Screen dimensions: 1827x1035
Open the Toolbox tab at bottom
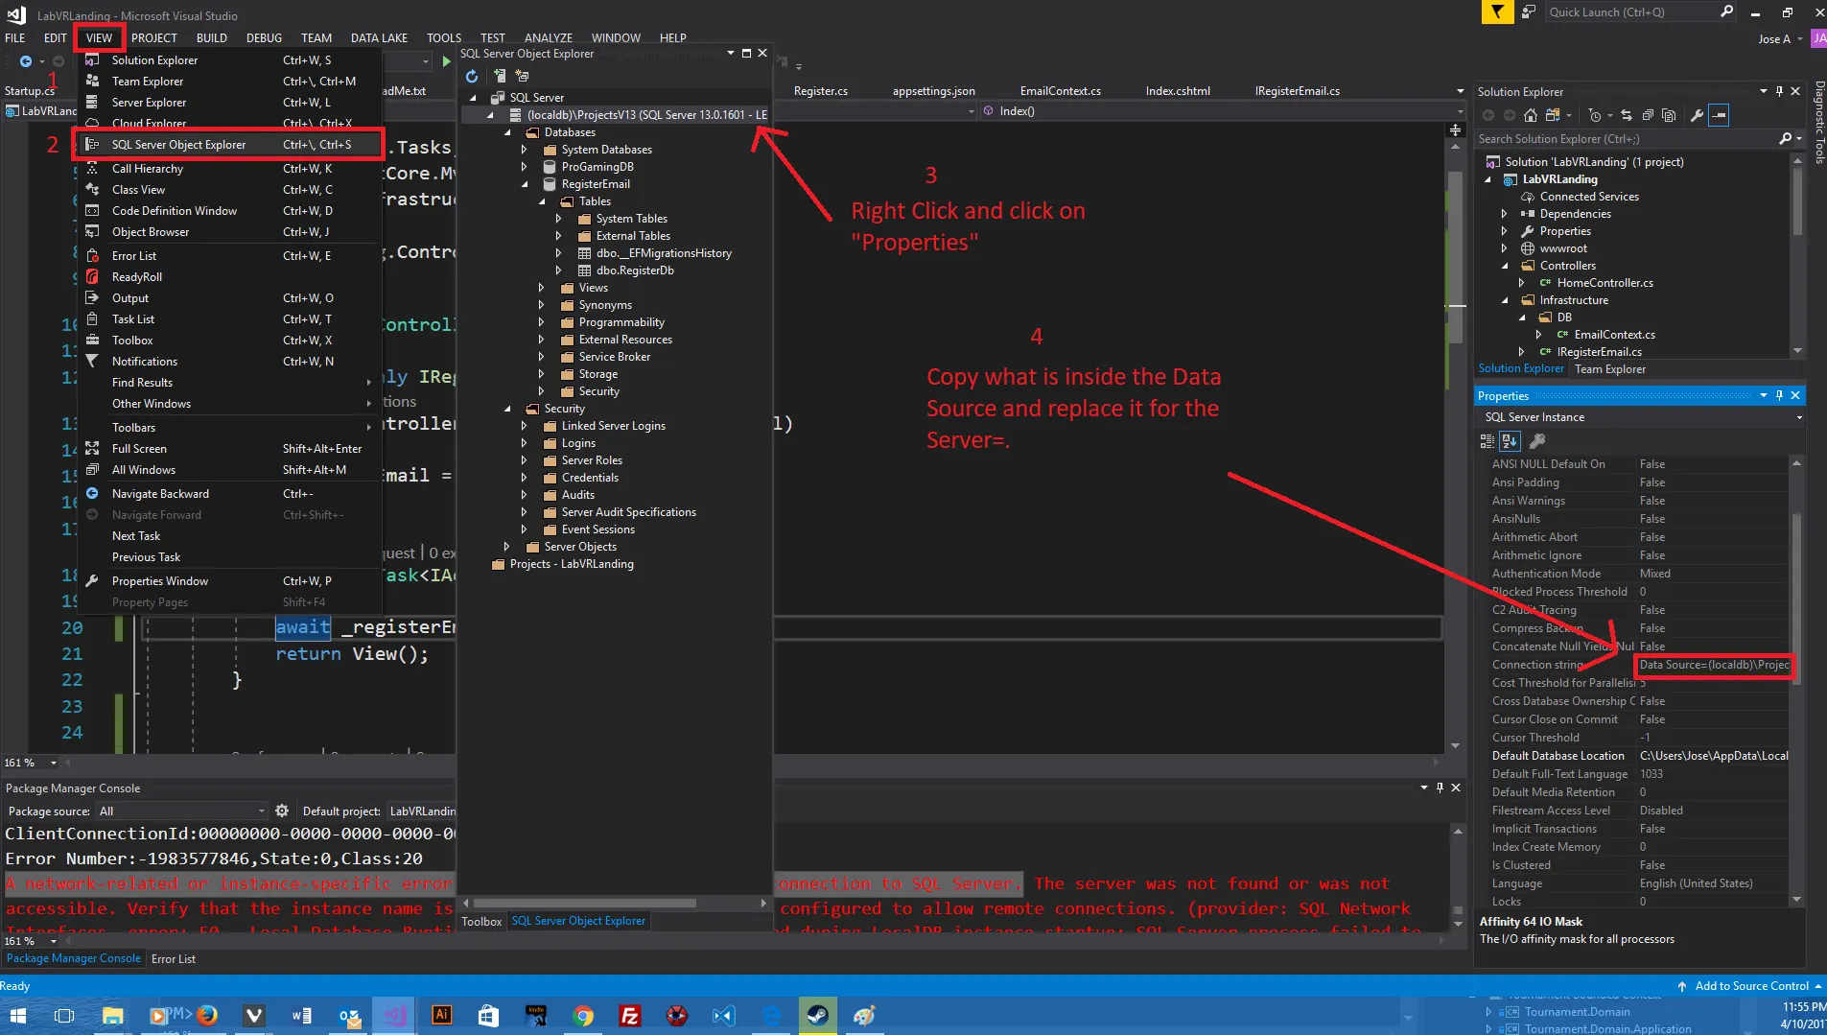[481, 921]
